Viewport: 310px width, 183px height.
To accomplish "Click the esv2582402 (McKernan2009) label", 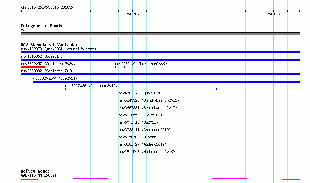I will pyautogui.click(x=141, y=64).
